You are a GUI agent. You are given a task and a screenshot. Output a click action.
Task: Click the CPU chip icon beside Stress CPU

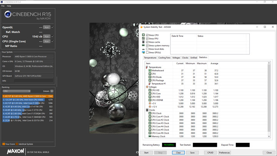pyautogui.click(x=143, y=35)
